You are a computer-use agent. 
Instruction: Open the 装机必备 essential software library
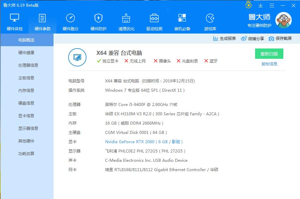(x=182, y=22)
